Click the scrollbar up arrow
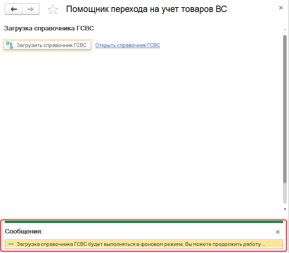Screen dimensions: 289x253 tap(285, 30)
